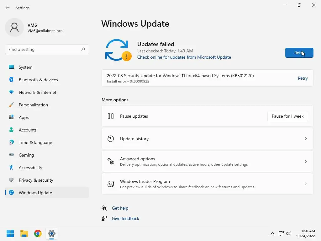
Task: Open Check online for updates link
Action: click(184, 57)
